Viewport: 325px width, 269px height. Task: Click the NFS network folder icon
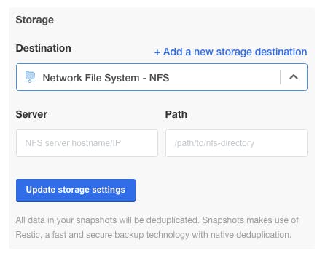pos(30,77)
